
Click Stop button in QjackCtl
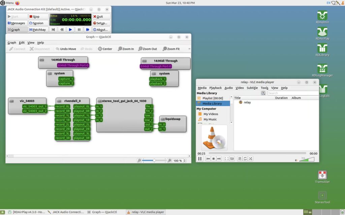click(x=38, y=16)
